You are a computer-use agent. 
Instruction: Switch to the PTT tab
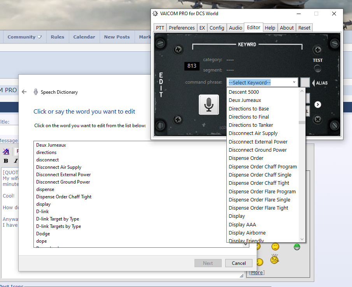click(160, 28)
